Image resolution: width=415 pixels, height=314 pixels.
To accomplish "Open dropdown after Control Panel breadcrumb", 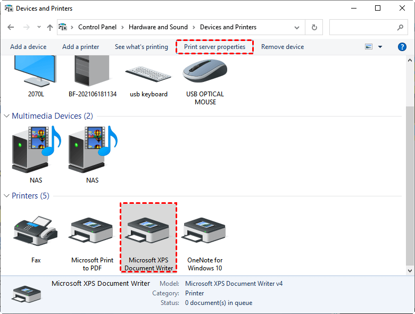I will 122,27.
